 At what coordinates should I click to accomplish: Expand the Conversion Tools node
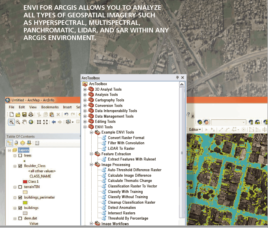[85, 105]
